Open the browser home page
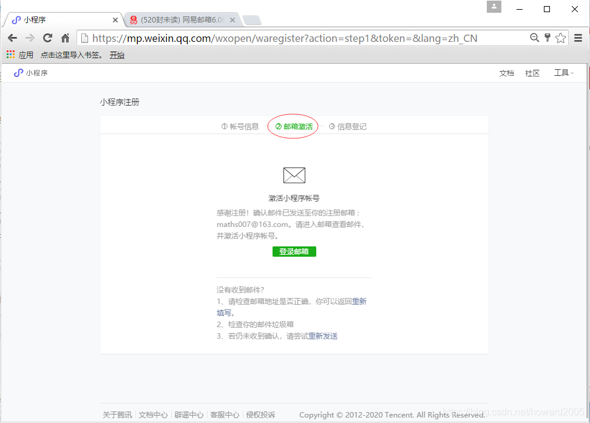Viewport: 590px width, 423px height. 65,38
